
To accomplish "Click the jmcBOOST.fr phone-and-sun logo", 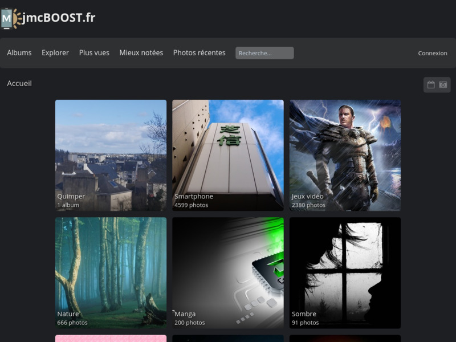I will point(10,18).
